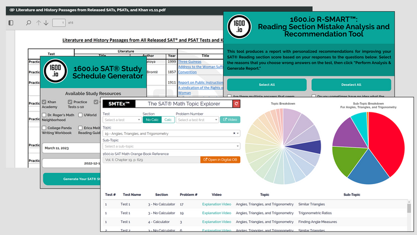Screen dimensions: 417x235
Task: Enable the UWorld study resource checkbox
Action: point(80,115)
